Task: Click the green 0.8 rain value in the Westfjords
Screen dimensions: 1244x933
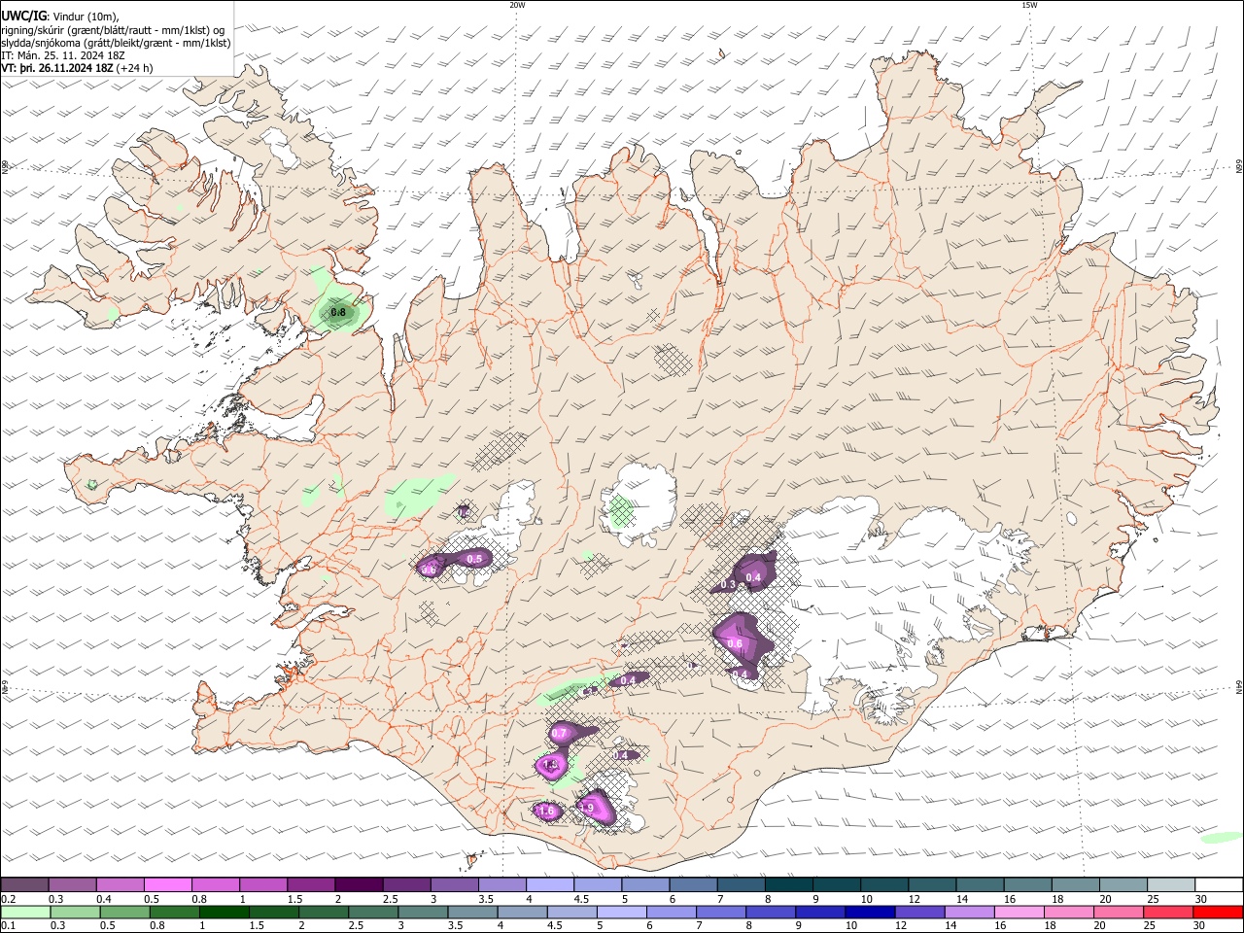Action: click(338, 313)
